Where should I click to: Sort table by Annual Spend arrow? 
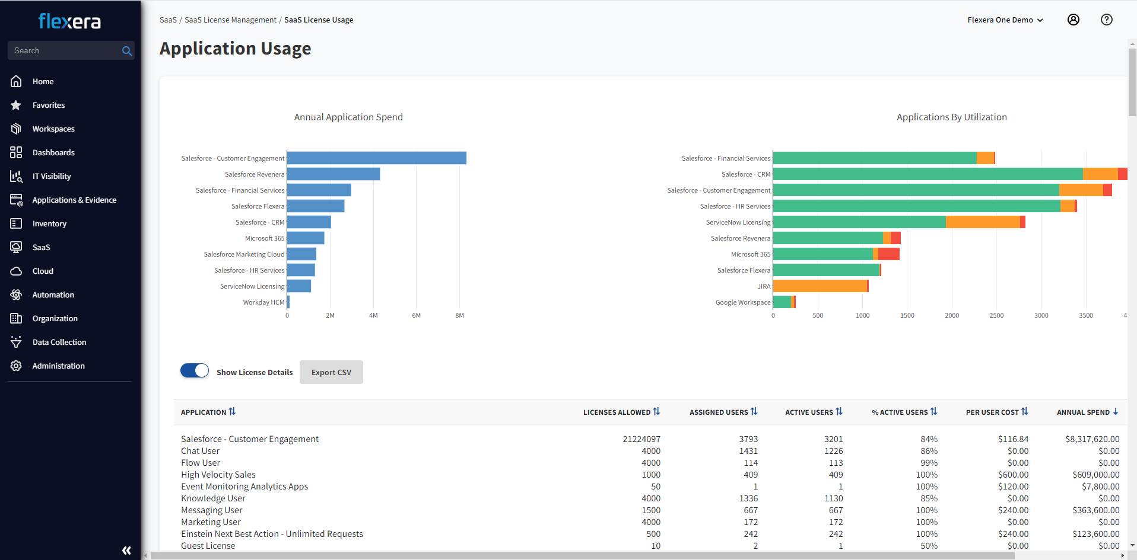(1115, 412)
